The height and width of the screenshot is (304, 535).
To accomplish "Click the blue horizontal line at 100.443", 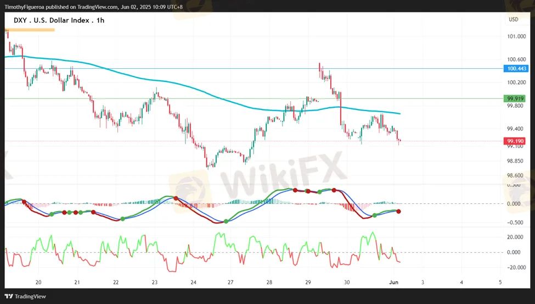I will (x=165, y=68).
